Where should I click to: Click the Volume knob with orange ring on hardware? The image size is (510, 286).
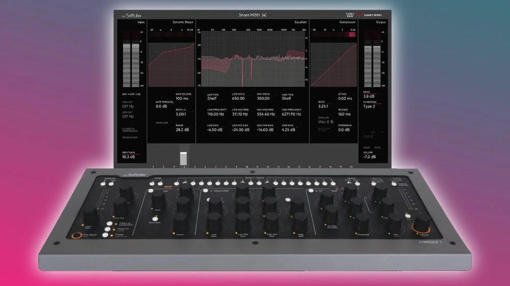tap(422, 224)
